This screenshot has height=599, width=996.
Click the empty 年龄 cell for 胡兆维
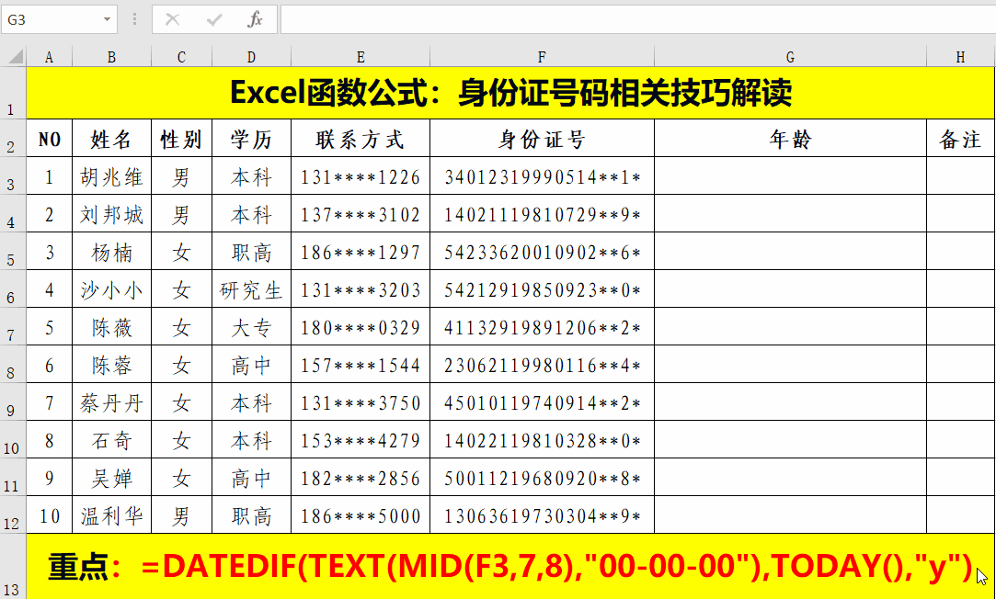(790, 176)
